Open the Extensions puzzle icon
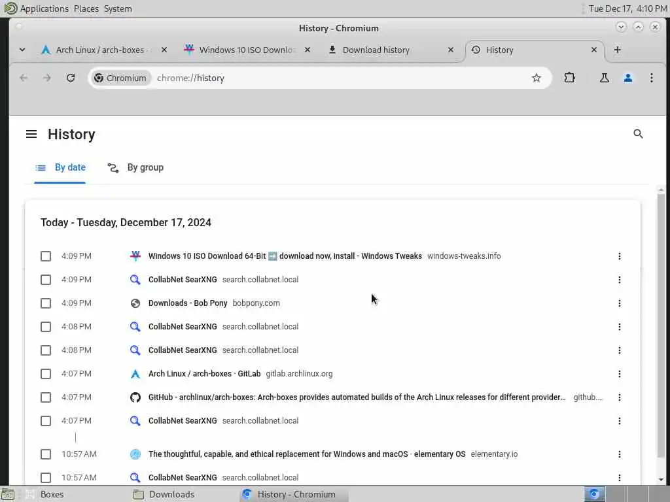670x502 pixels. [570, 78]
